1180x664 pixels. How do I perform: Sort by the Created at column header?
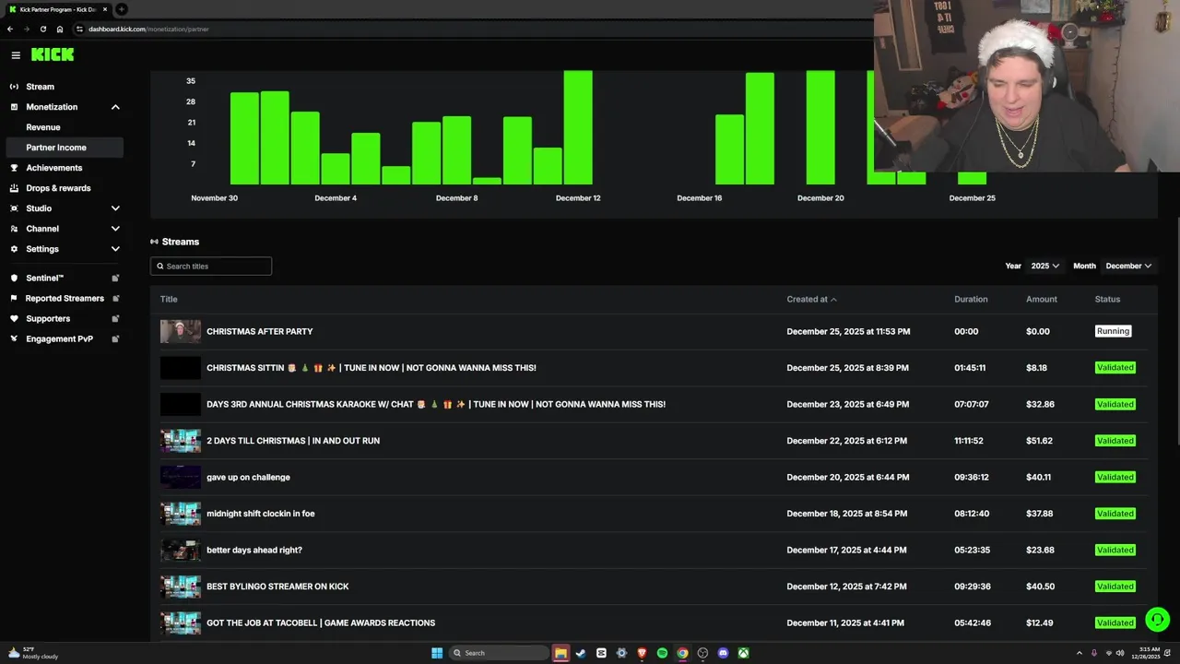click(x=811, y=299)
